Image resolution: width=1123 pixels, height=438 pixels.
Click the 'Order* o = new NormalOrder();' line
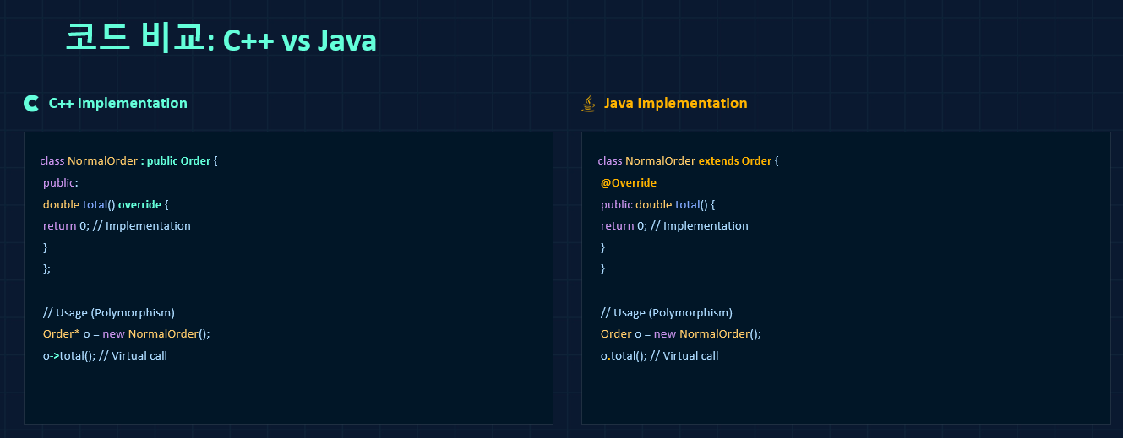(x=126, y=333)
